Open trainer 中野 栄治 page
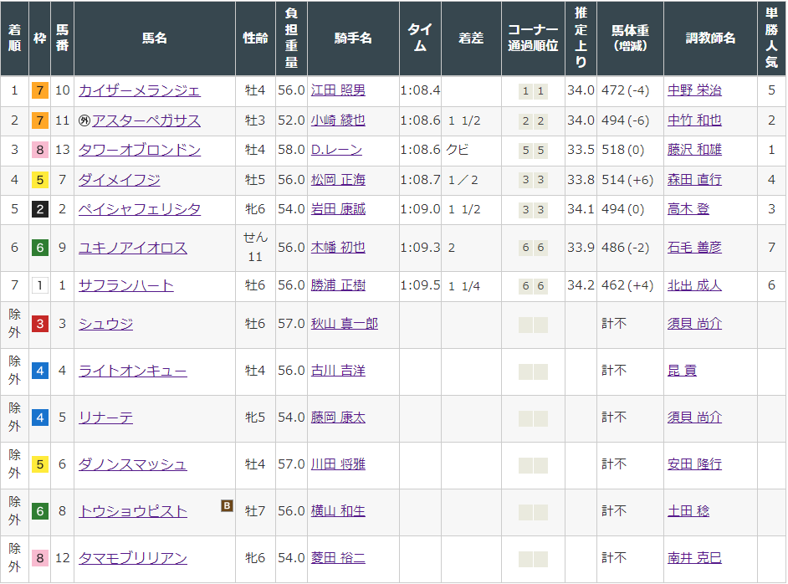 point(694,90)
